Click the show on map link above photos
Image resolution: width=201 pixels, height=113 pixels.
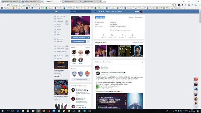tap(138, 43)
